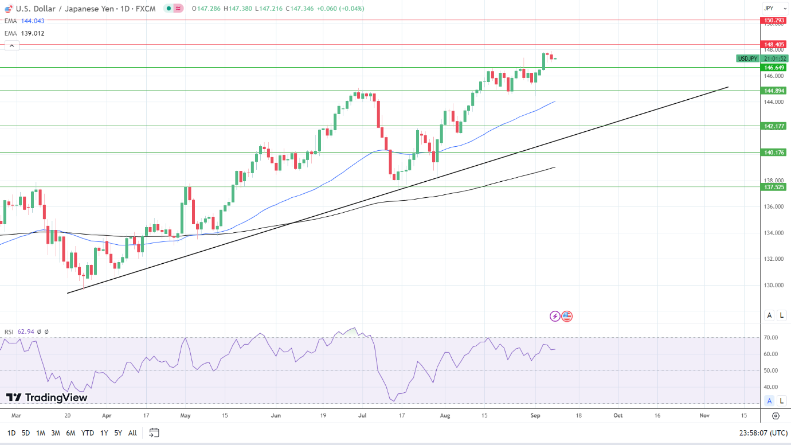Click the 142.177 price level label
This screenshot has height=445, width=791.
coord(774,126)
